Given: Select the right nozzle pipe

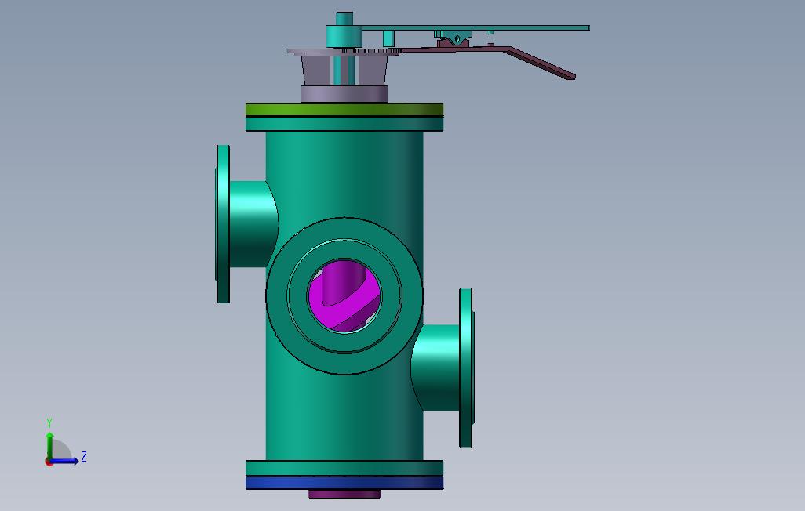Looking at the screenshot, I should coord(436,368).
